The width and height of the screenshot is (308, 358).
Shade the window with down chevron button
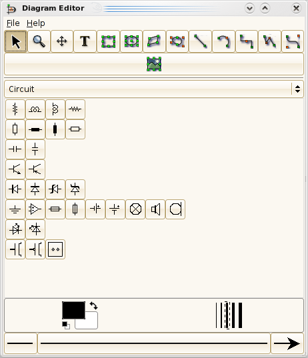[x=249, y=9]
